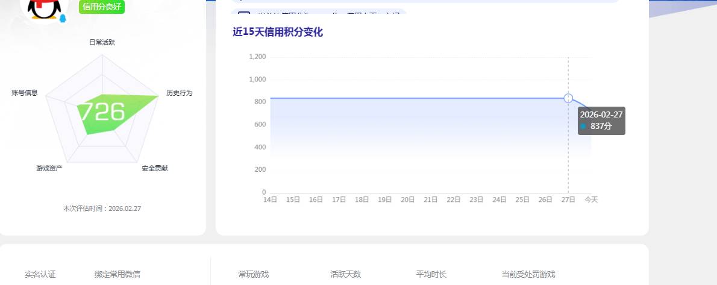
Task: Click the 20日 x-axis label
Action: point(408,199)
